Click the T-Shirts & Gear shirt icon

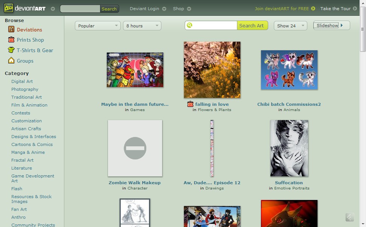coord(11,50)
